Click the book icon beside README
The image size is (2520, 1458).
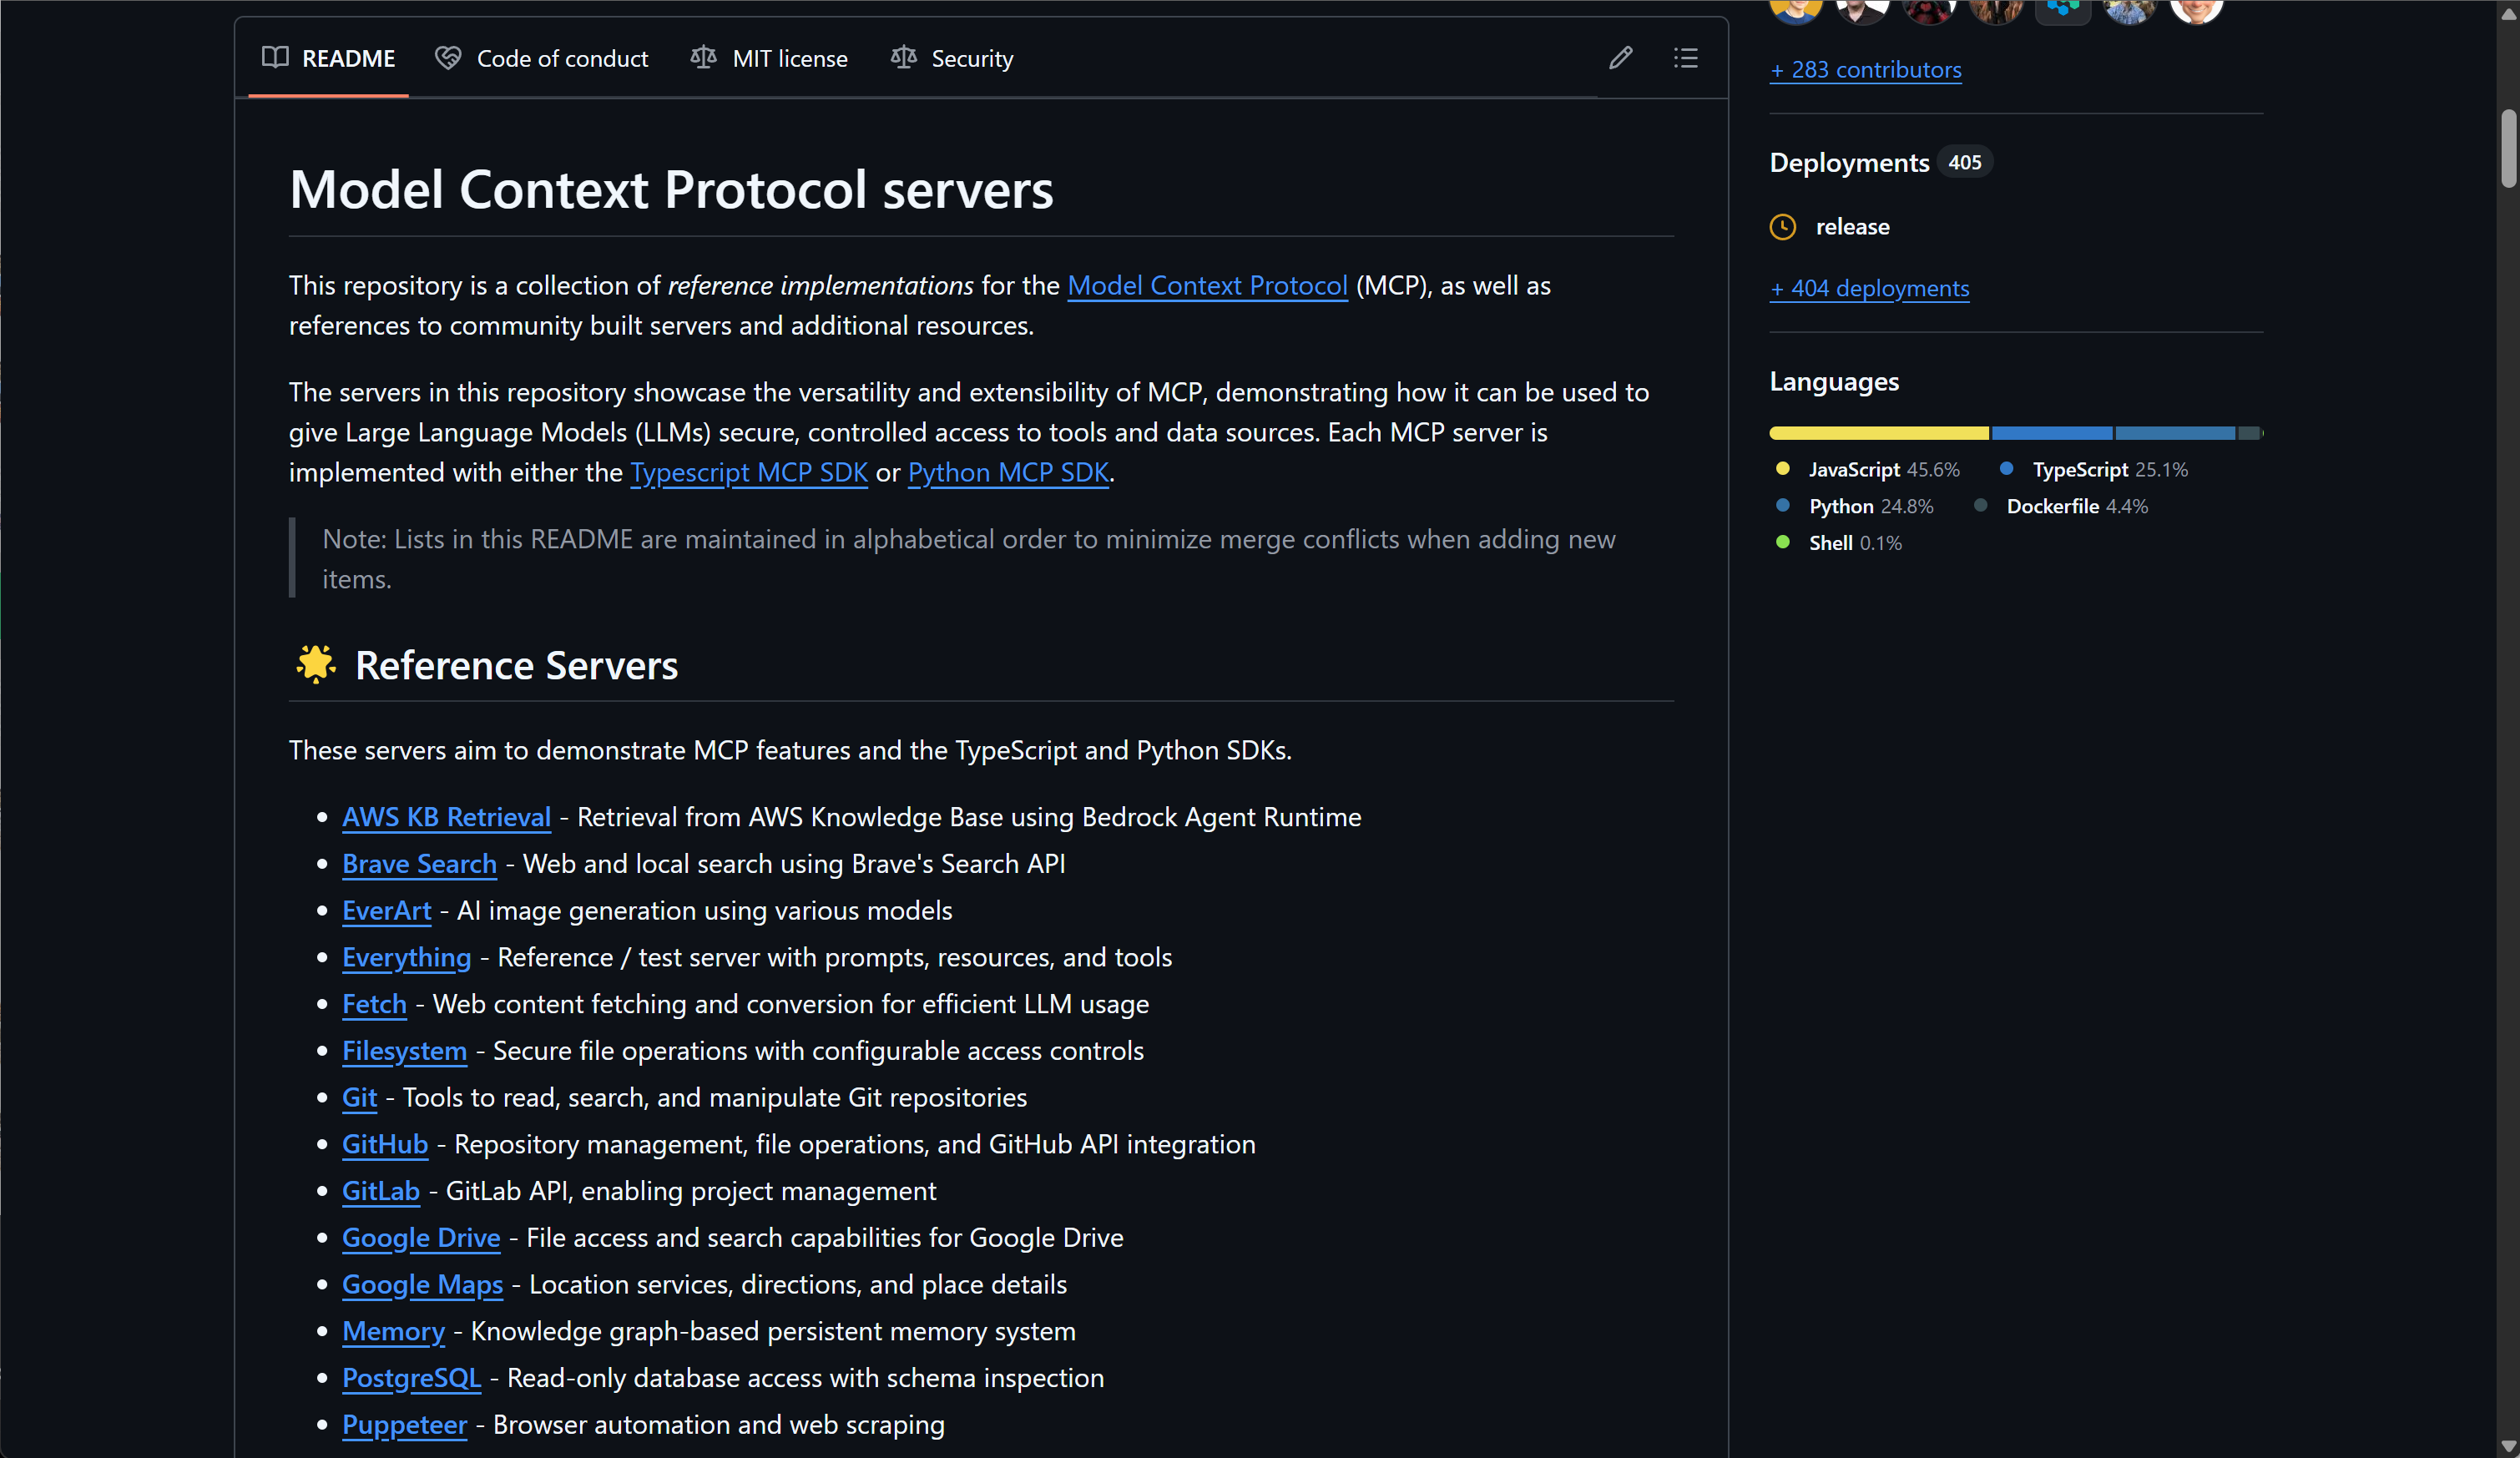tap(275, 57)
